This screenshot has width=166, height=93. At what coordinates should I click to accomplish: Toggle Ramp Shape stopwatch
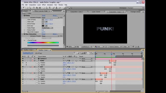26,28
